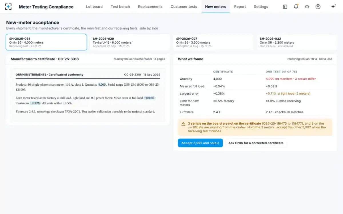Select shipment card SH-2026-029 Tavira U-15
This screenshot has height=214, width=343.
[130, 42]
